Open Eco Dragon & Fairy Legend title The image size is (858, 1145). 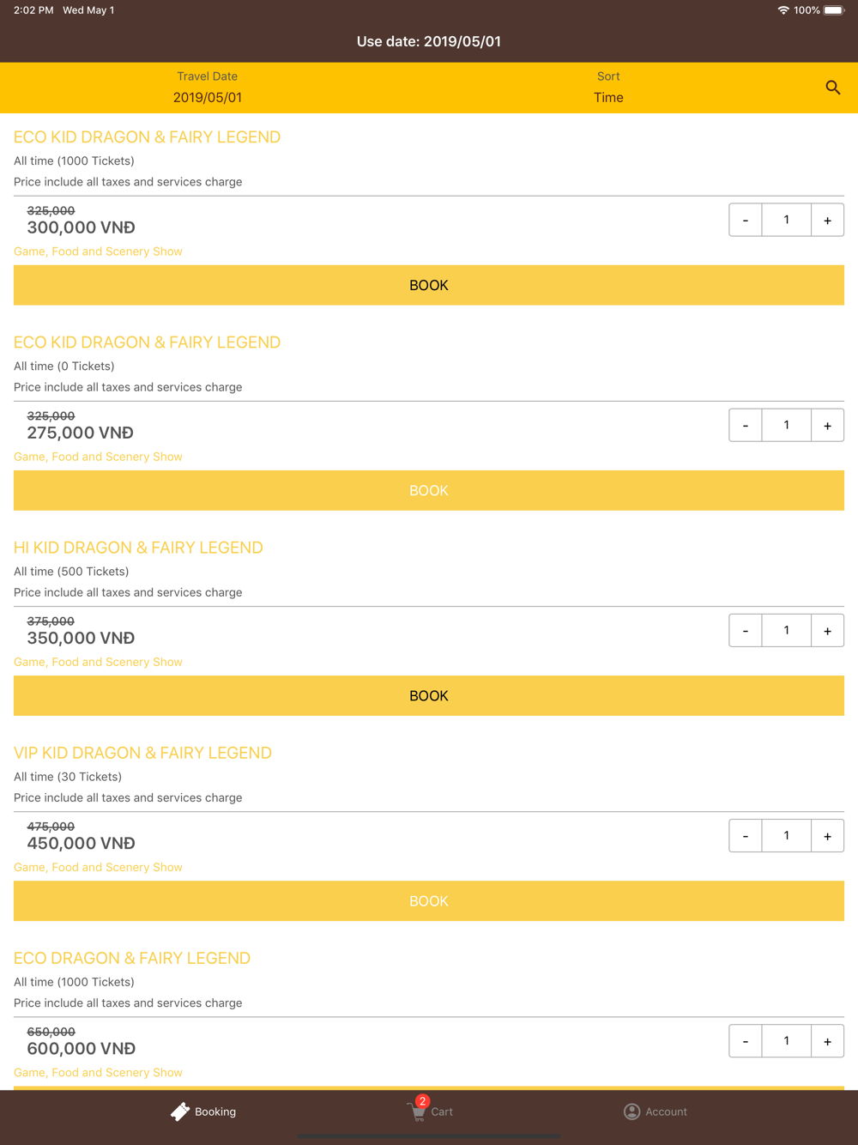coord(132,958)
